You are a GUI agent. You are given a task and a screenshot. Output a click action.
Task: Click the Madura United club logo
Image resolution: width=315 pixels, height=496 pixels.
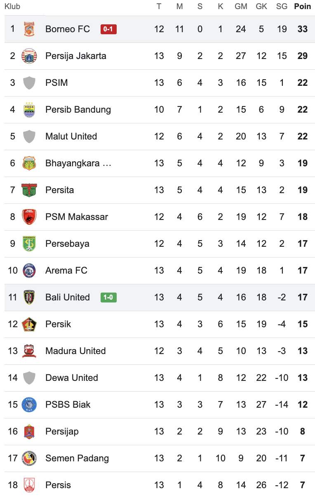pos(29,351)
